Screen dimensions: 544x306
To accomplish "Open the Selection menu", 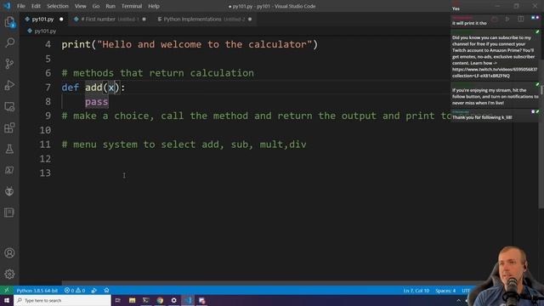I will pyautogui.click(x=58, y=6).
